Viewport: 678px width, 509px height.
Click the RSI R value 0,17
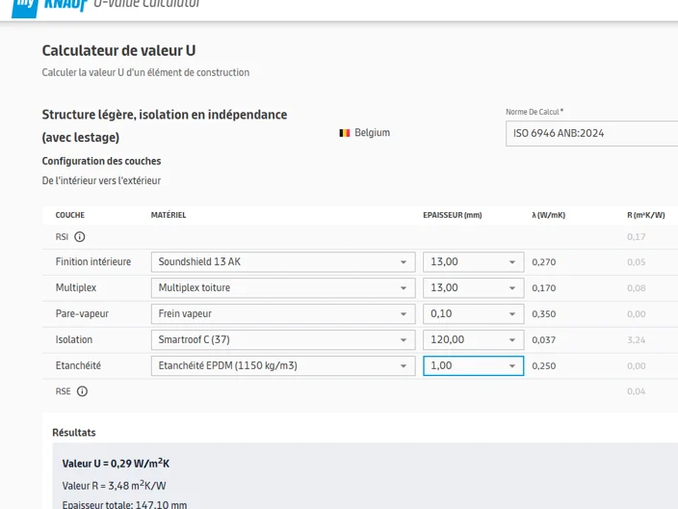click(637, 237)
